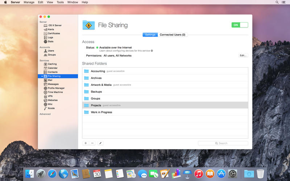Viewport: 290px width, 181px height.
Task: Select the Wiki service in sidebar
Action: point(50,104)
